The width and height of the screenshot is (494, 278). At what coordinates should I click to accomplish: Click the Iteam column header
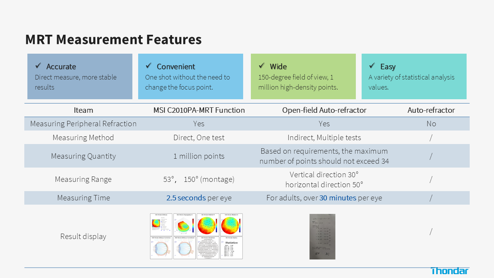click(83, 110)
